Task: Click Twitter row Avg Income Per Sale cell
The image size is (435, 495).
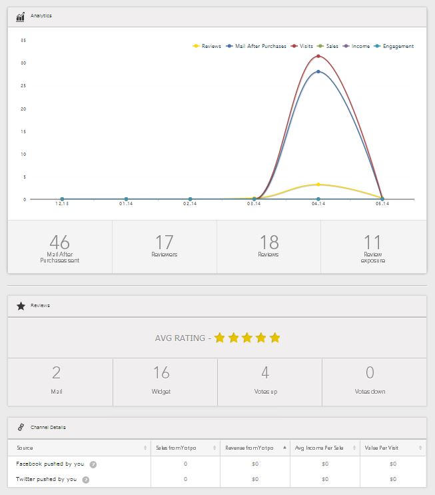Action: [325, 479]
